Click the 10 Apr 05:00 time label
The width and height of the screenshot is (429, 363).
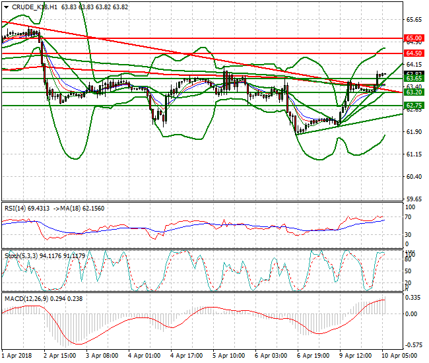(399, 356)
